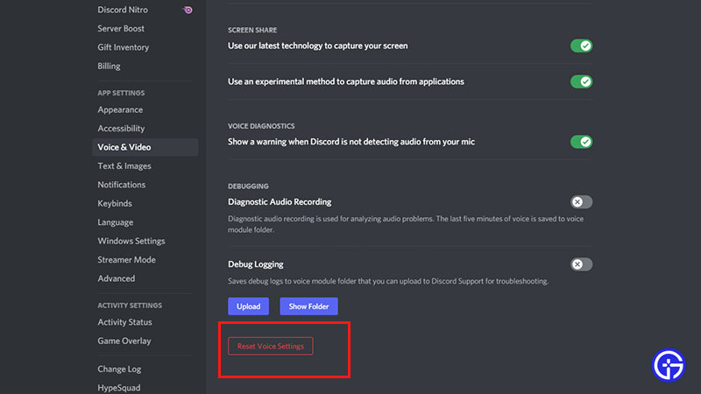Click the Activity Settings heading
Screen dimensions: 701x394
click(x=130, y=306)
